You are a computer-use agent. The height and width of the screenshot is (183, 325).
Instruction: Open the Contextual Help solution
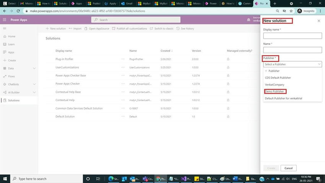click(x=65, y=100)
